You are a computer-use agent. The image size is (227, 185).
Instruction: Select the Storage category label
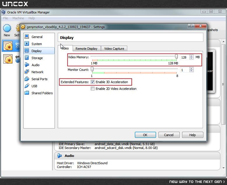pos(37,58)
